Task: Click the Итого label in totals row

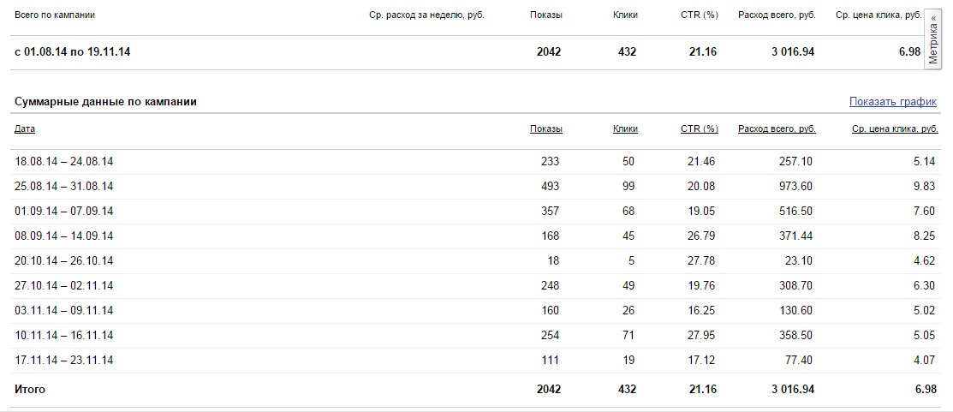Action: [30, 389]
